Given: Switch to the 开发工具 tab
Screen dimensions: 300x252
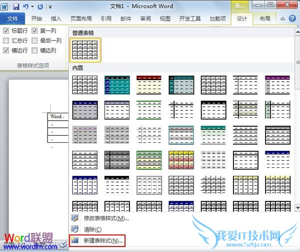Looking at the screenshot, I should click(x=190, y=19).
